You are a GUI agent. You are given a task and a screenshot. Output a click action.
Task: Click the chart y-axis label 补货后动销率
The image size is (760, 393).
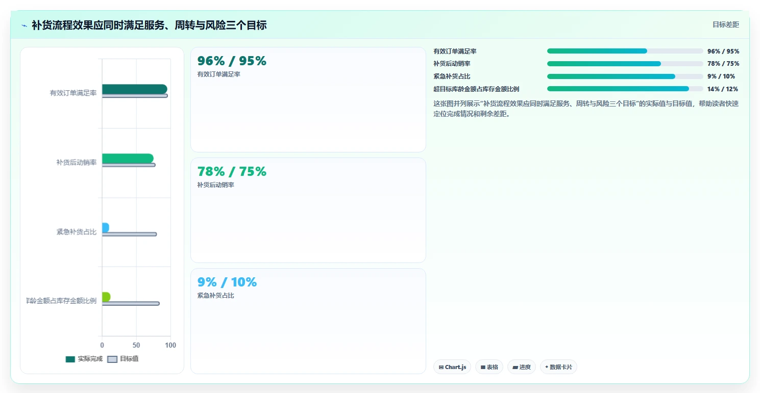(x=77, y=163)
